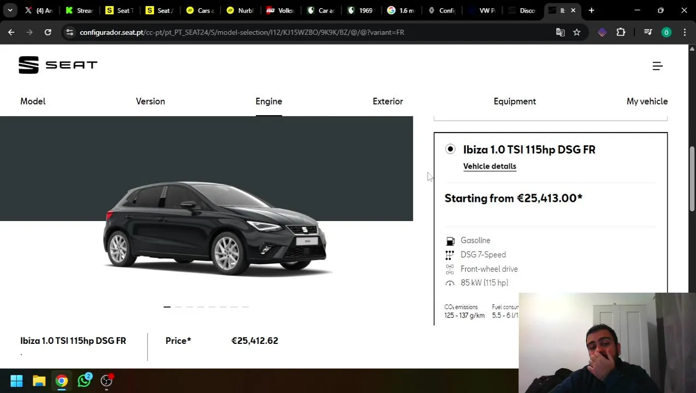The width and height of the screenshot is (696, 393).
Task: Click the SEAT logo
Action: [58, 65]
